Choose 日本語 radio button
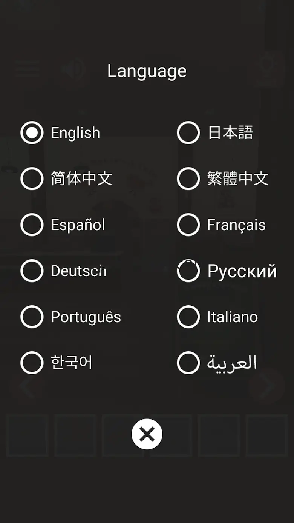 click(188, 133)
